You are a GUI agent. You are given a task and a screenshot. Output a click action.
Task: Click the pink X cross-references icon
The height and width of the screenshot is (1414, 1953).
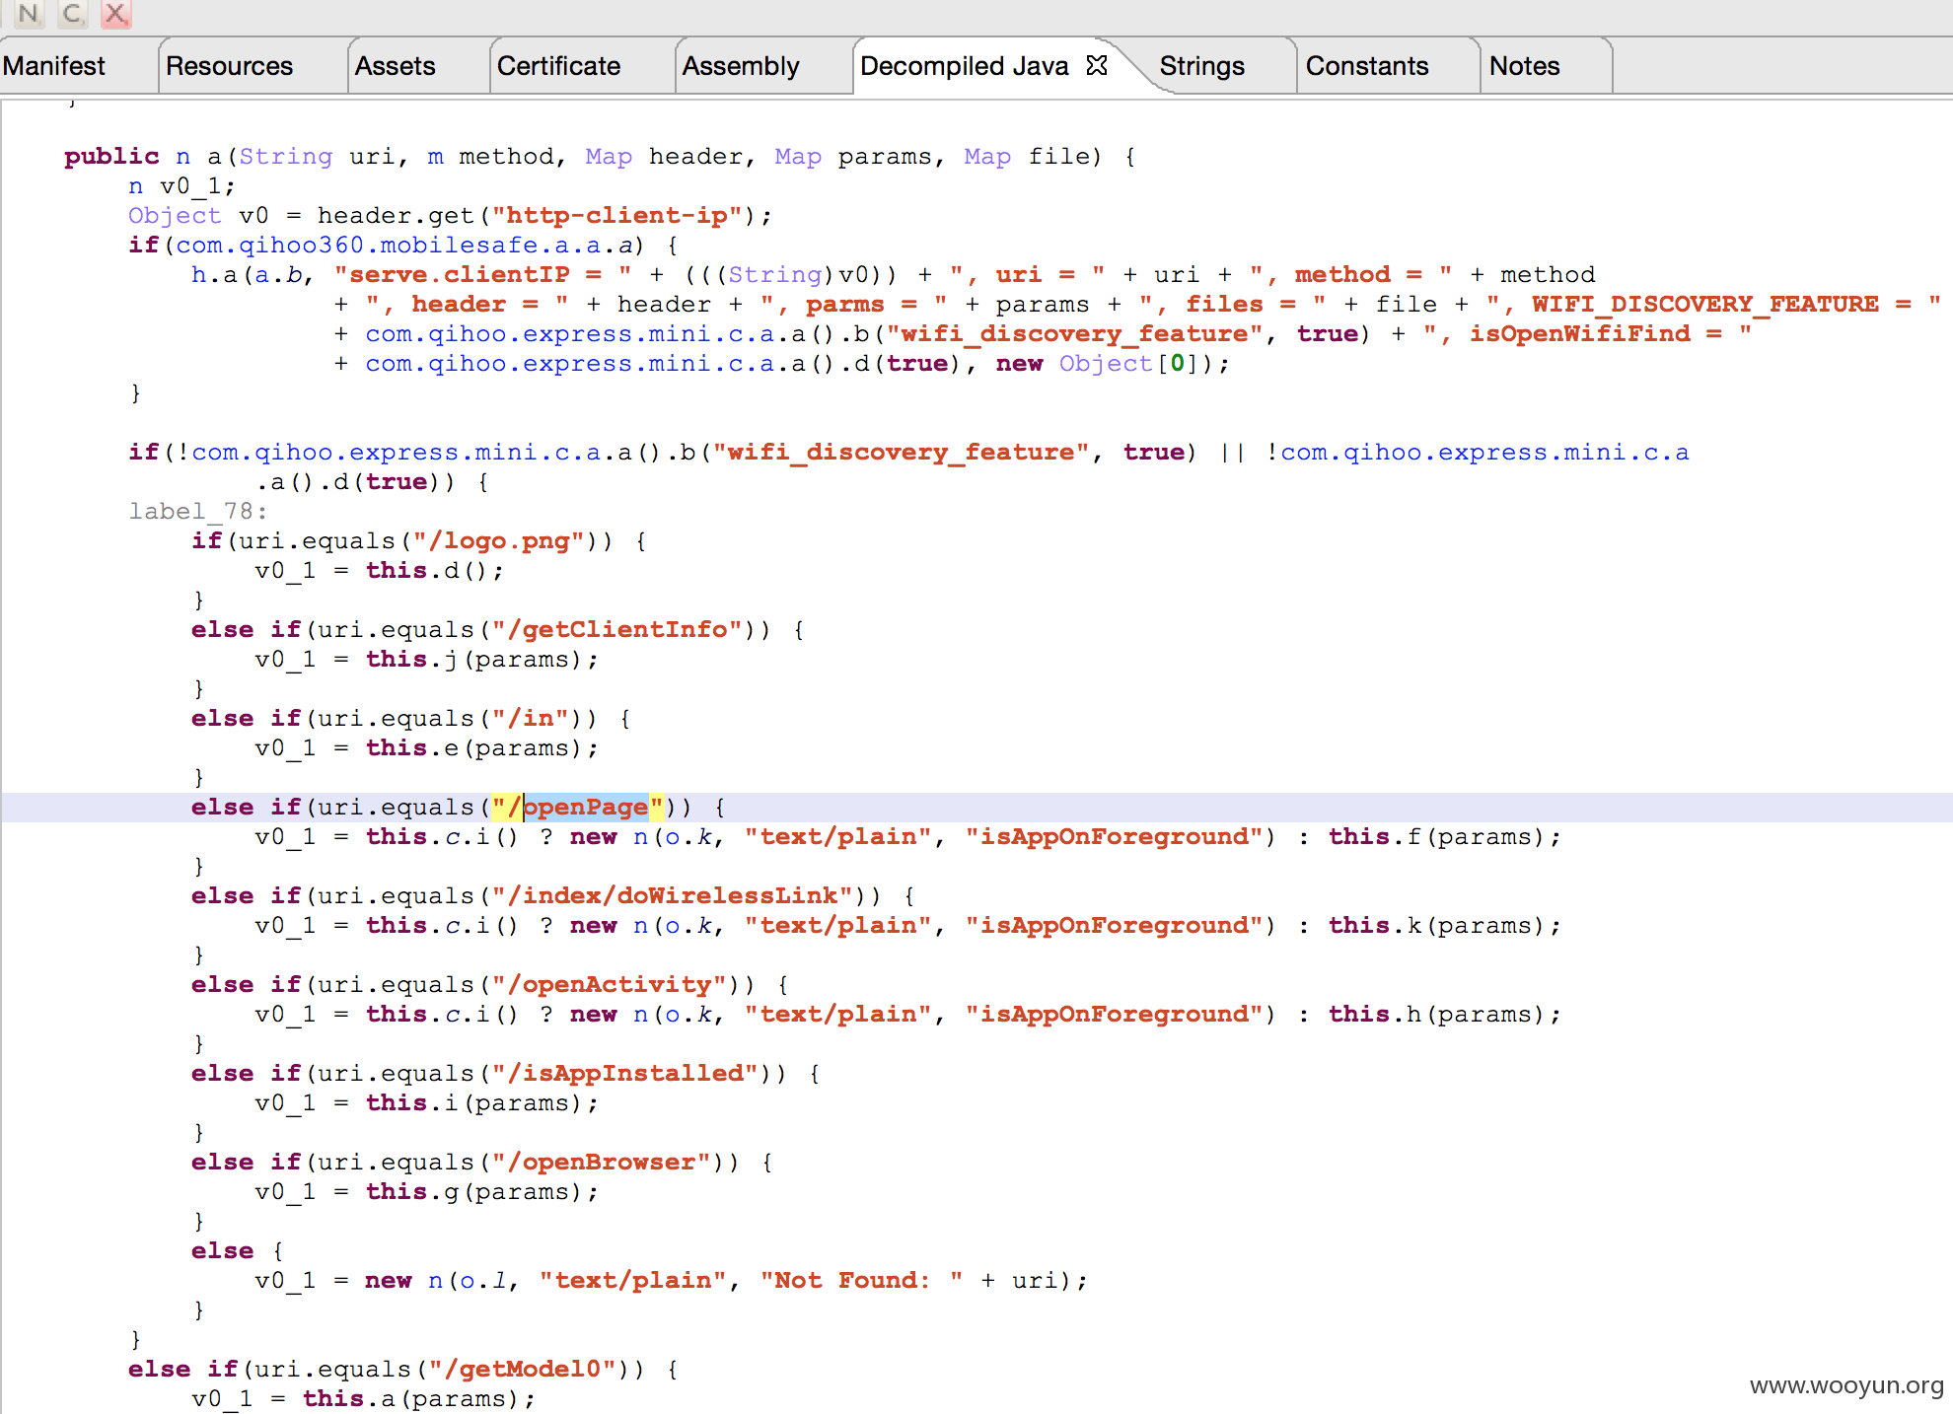pos(115,13)
